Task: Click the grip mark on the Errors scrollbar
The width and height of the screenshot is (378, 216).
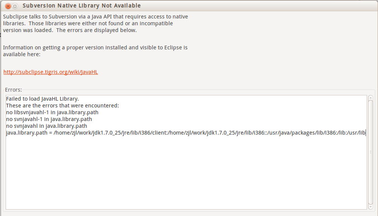Action: tap(370, 152)
